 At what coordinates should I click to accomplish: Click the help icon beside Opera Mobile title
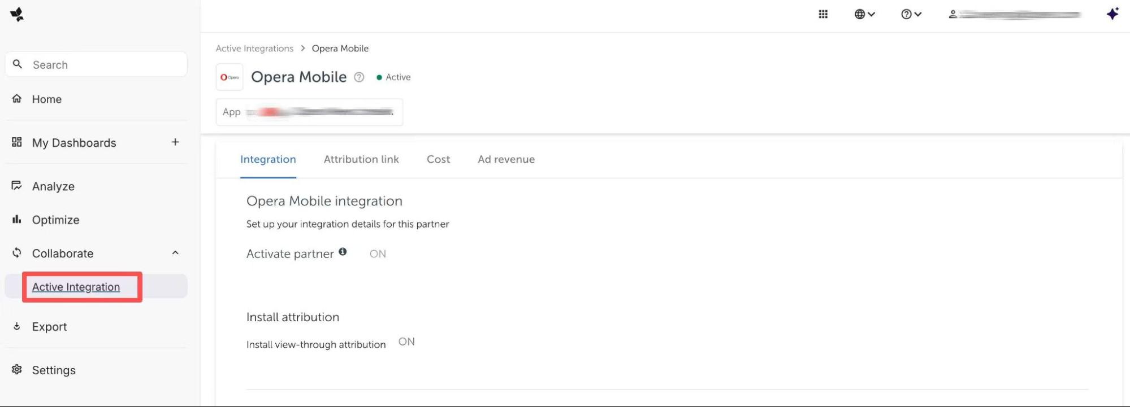click(359, 77)
